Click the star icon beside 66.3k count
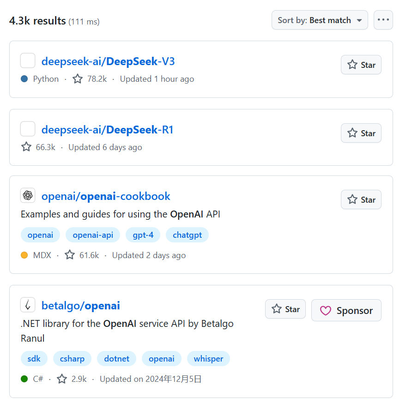This screenshot has height=410, width=400. click(x=26, y=147)
